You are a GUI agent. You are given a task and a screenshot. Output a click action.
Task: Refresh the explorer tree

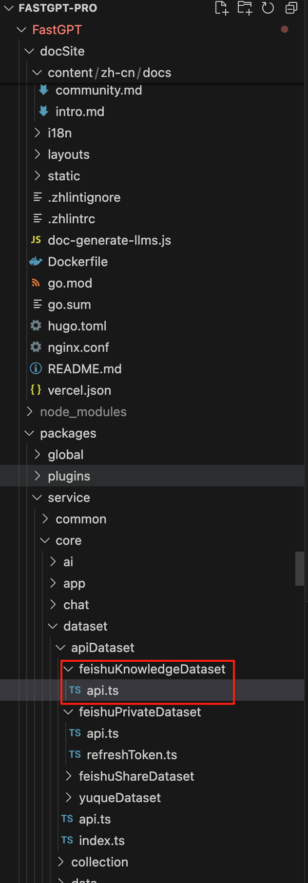pos(268,8)
